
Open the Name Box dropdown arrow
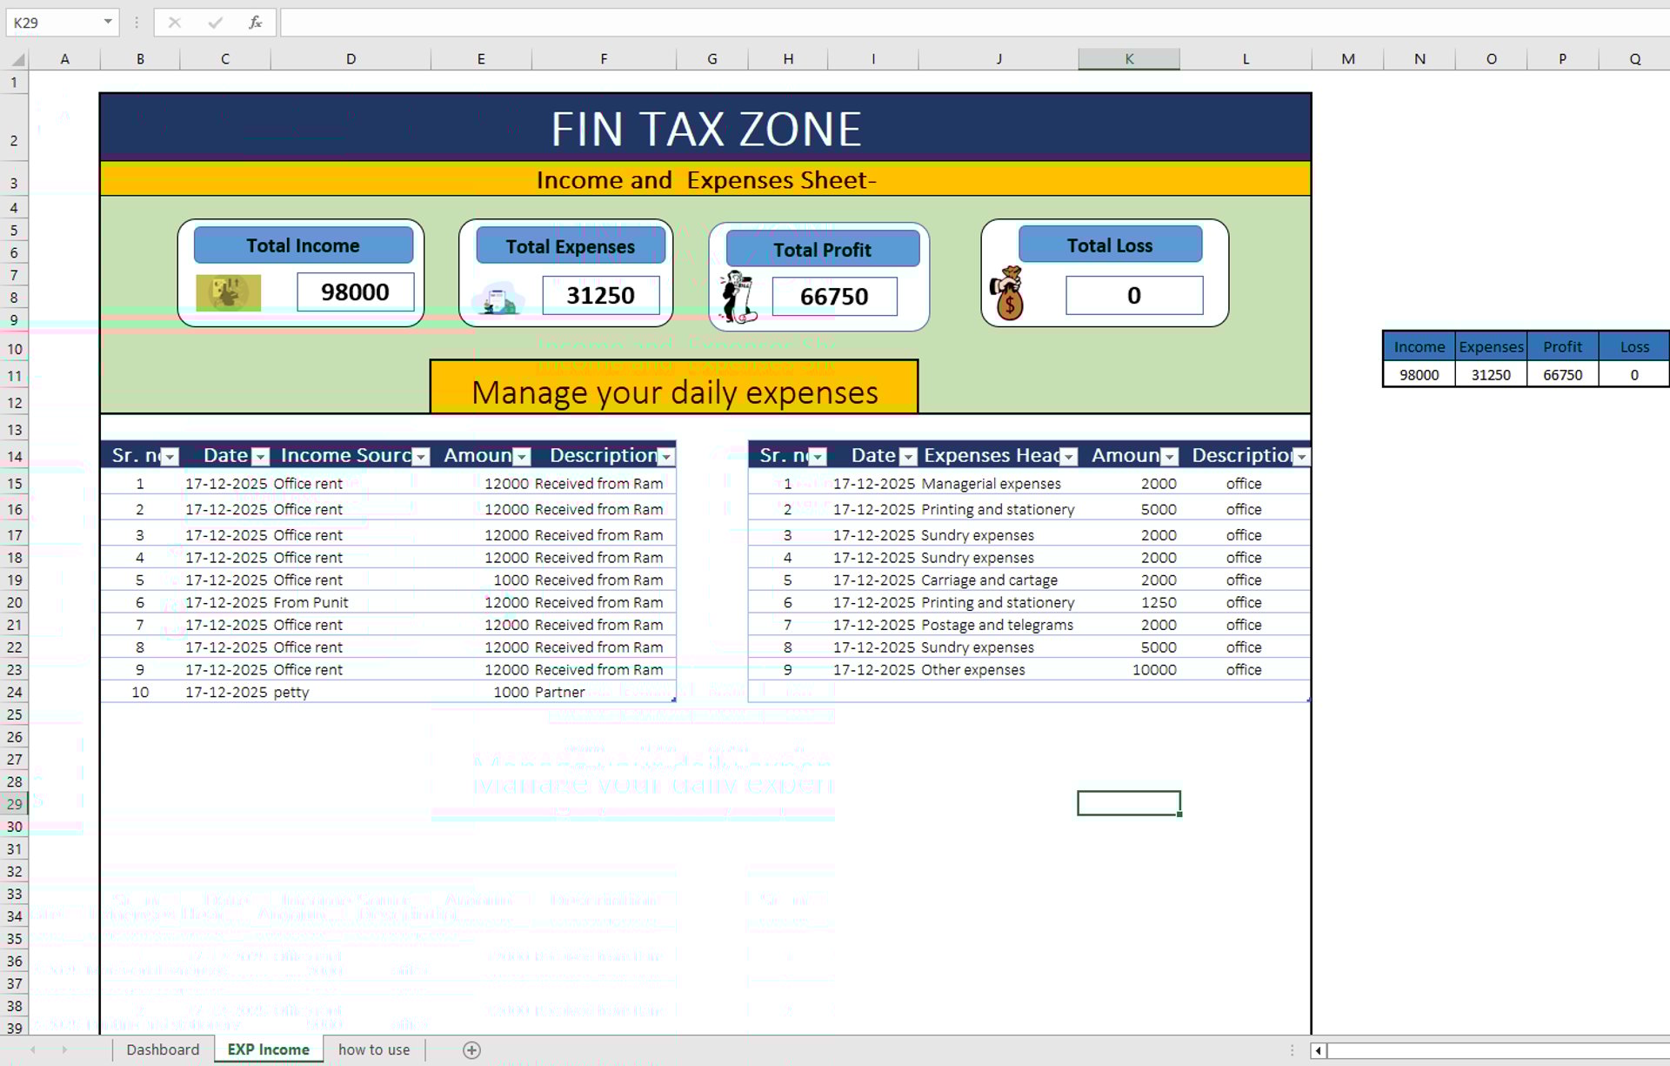(x=108, y=22)
